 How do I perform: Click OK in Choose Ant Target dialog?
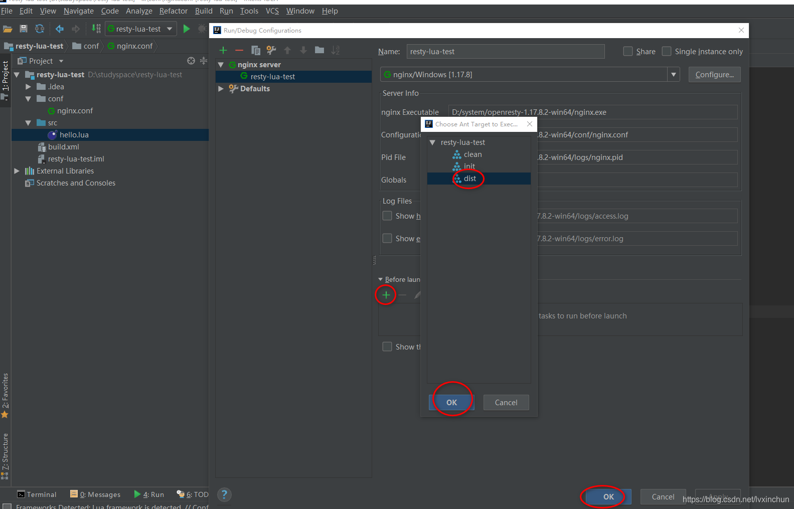pyautogui.click(x=451, y=403)
